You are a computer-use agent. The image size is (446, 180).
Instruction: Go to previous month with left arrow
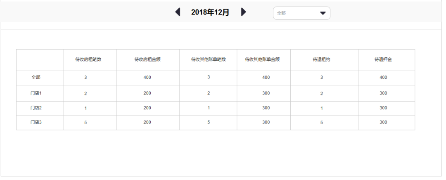(x=178, y=12)
